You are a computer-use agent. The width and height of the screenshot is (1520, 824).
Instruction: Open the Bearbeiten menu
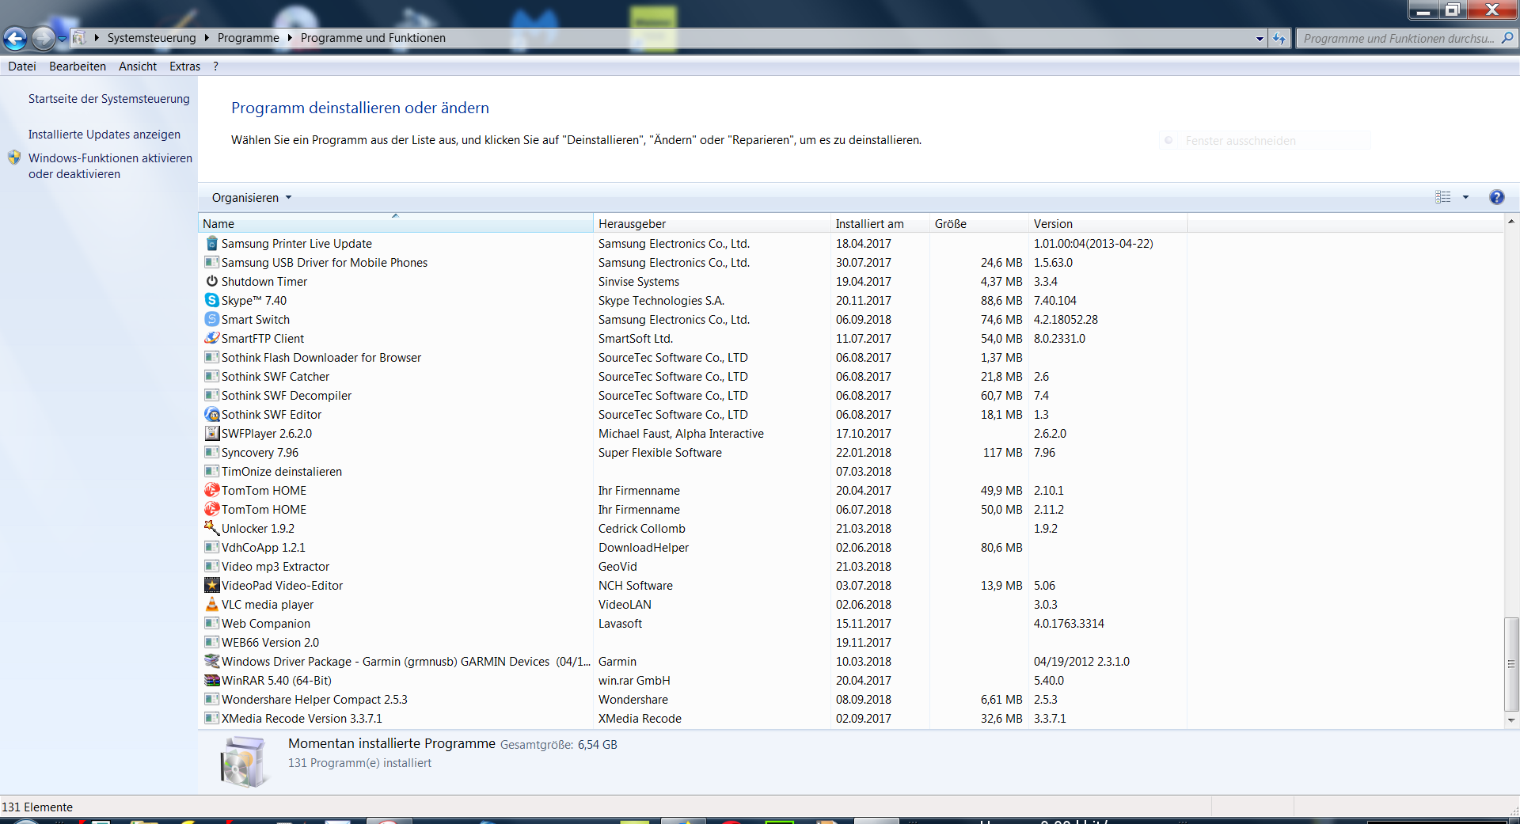point(78,66)
